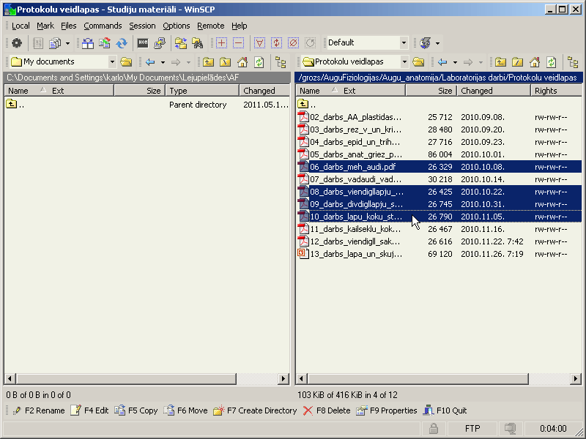Toggle the remote directory tree icon

point(573,61)
